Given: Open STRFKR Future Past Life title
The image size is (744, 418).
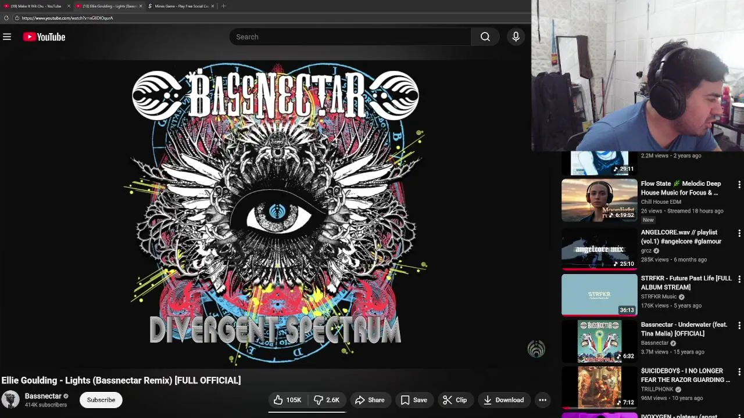Looking at the screenshot, I should 686,283.
